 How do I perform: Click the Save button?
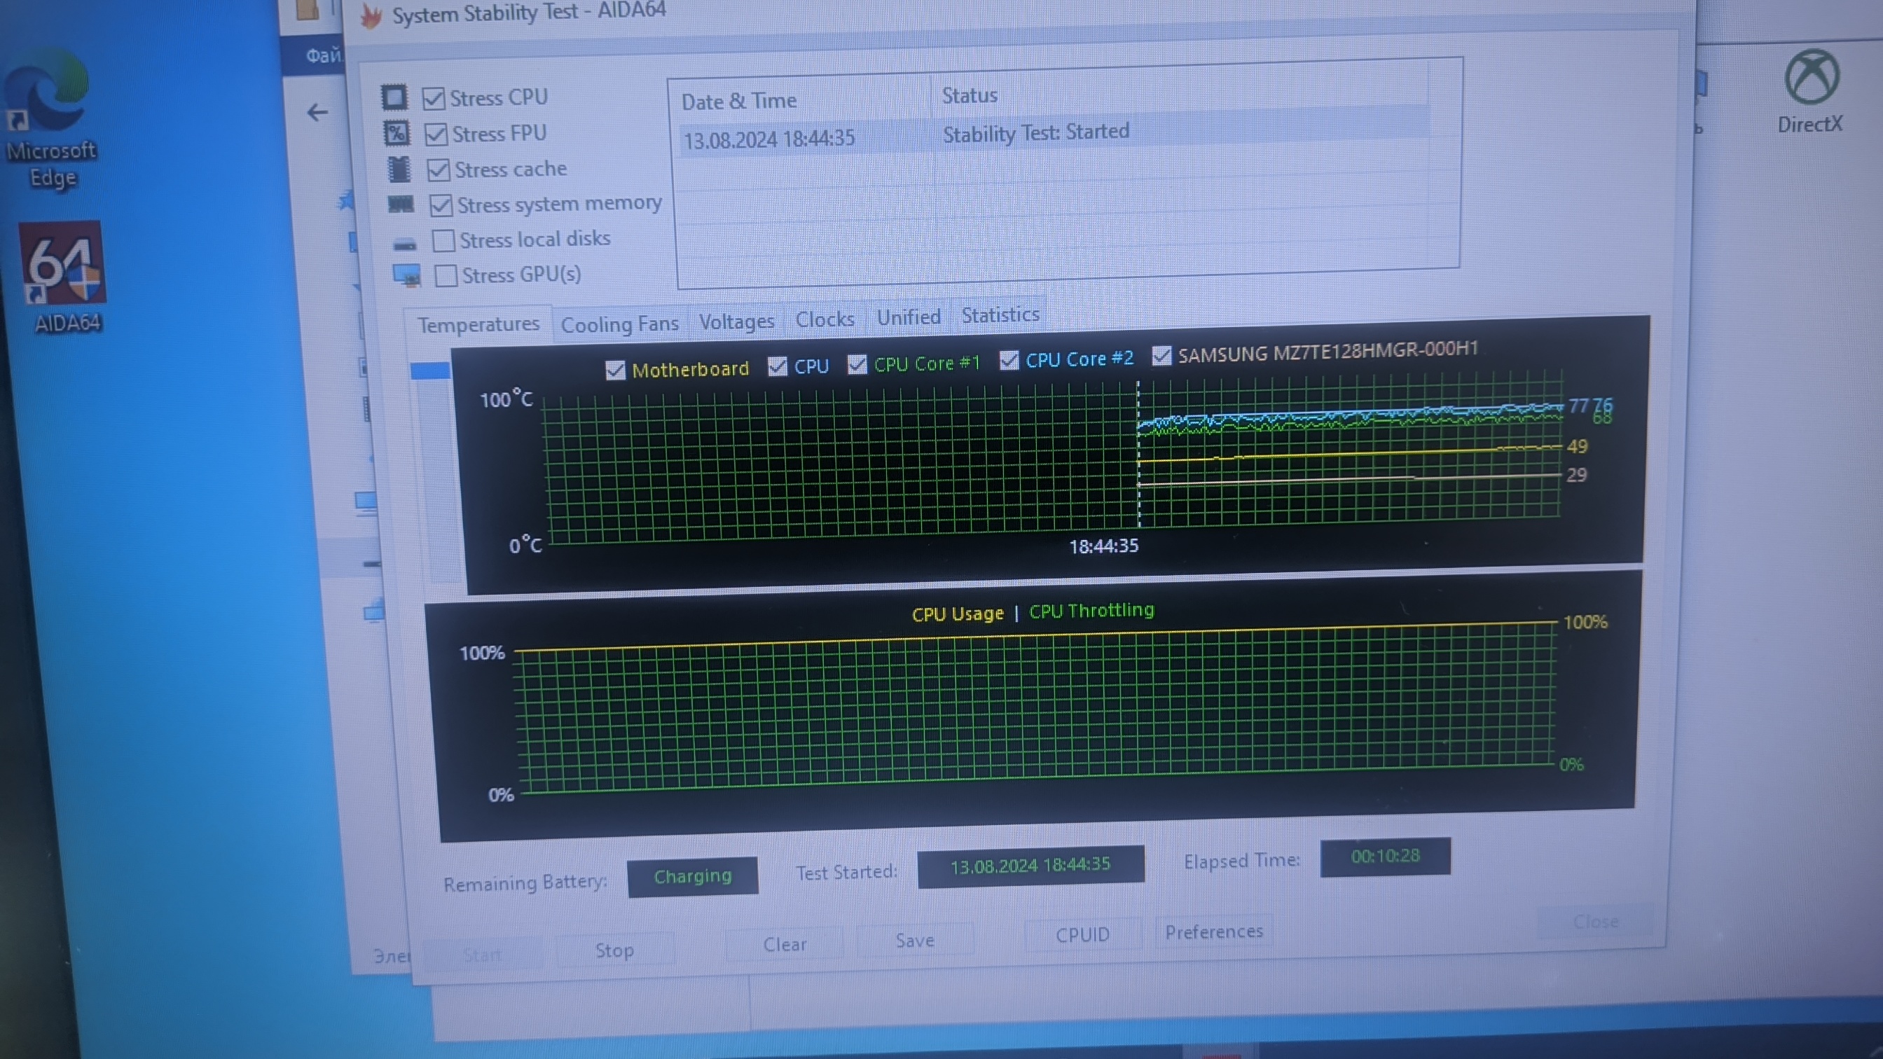click(914, 941)
